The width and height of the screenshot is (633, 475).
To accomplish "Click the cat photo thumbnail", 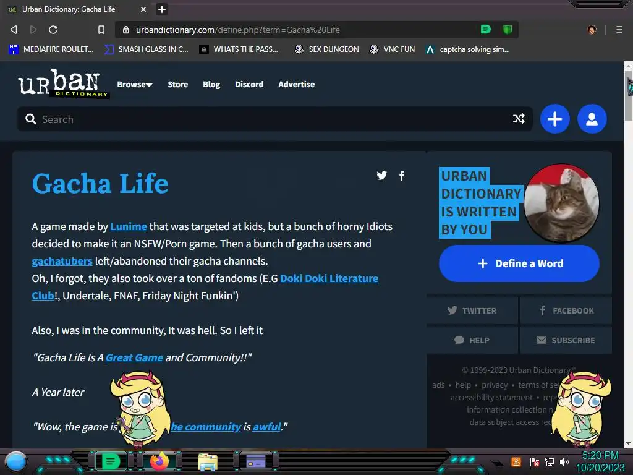I will (561, 203).
